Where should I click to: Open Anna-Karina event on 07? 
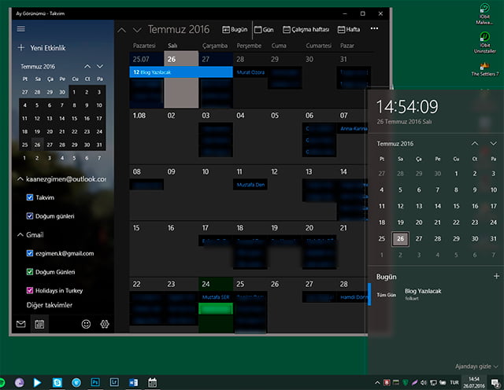(x=354, y=128)
